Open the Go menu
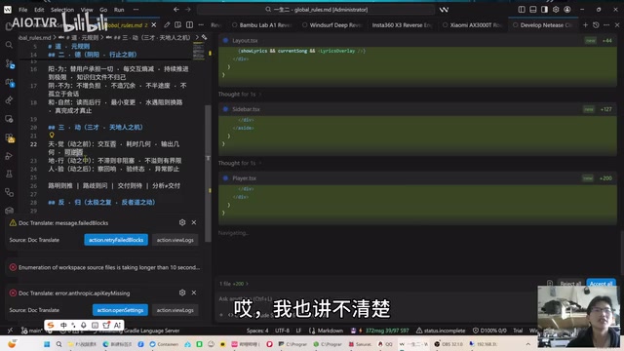Viewport: 624px width, 351px height. point(103,10)
